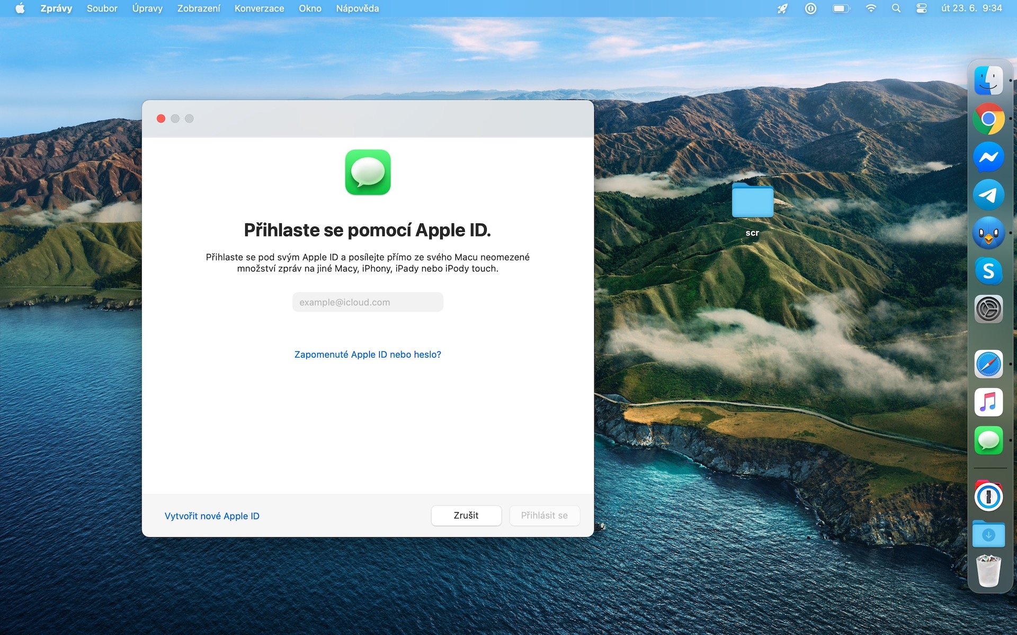This screenshot has width=1017, height=635.
Task: Click Messages icon in the dock
Action: pyautogui.click(x=988, y=440)
